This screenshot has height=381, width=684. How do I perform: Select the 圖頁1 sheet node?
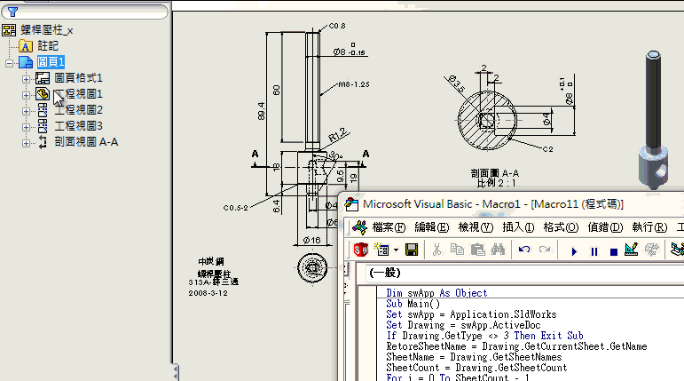point(51,62)
